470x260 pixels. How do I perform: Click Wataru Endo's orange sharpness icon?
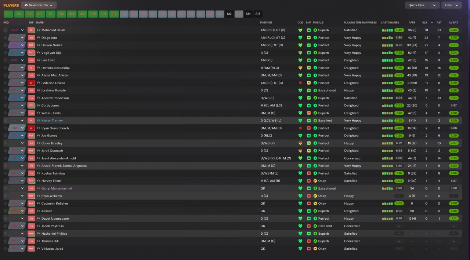(x=309, y=113)
